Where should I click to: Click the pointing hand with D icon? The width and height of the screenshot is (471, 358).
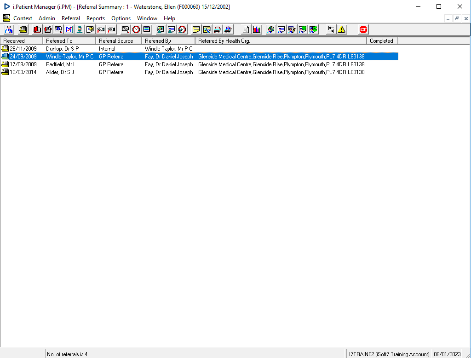click(101, 29)
